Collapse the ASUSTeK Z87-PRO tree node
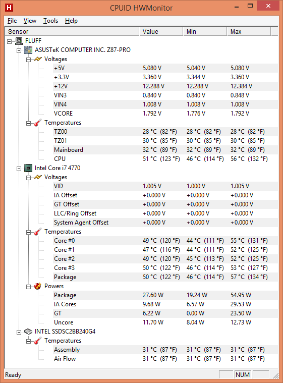Viewport: 283px width, 383px height. (19, 50)
